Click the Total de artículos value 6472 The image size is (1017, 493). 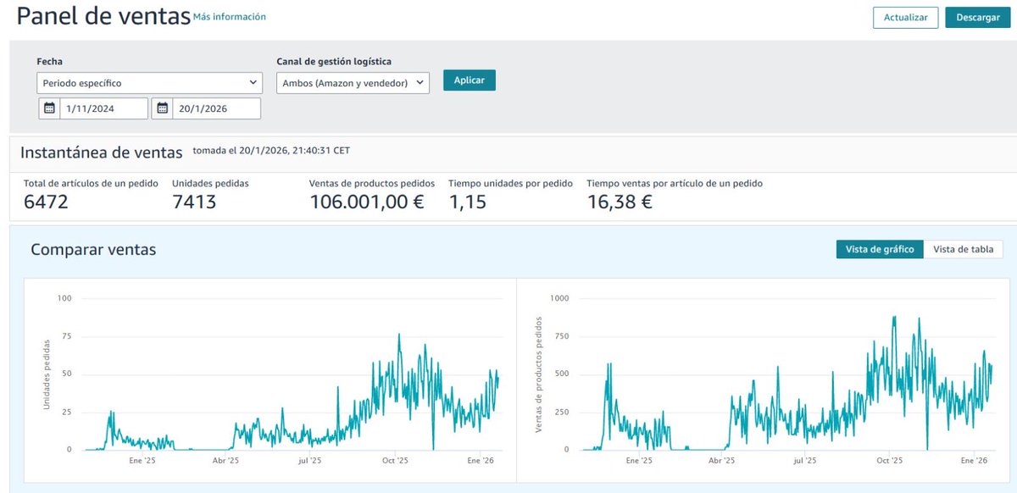(x=46, y=202)
